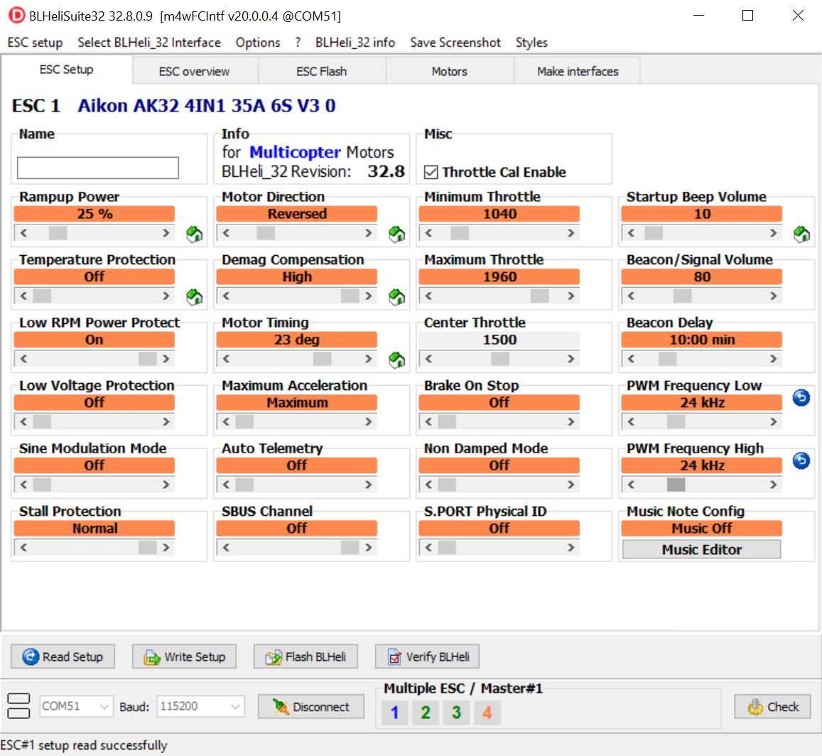Click blue reset icon beside PWM Frequency High
Screen dimensions: 822x756
pos(801,461)
